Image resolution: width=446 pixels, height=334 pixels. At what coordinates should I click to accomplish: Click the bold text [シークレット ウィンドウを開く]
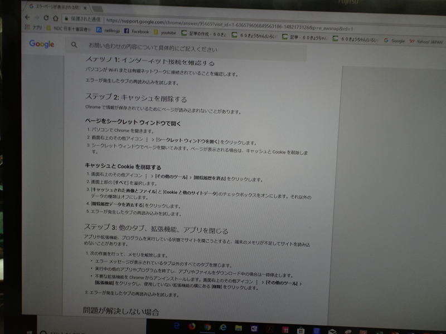click(x=188, y=141)
